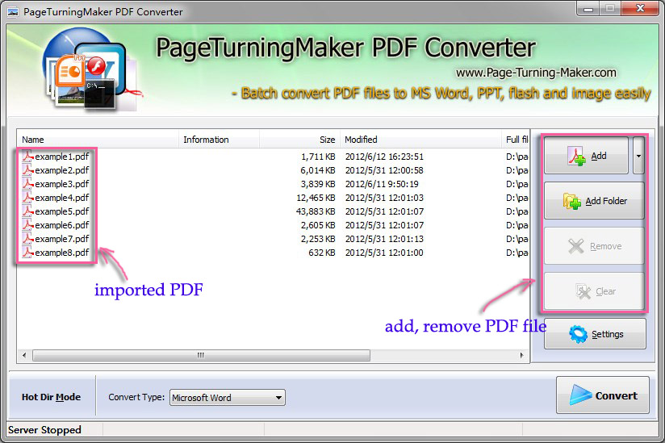Select the example6.pdf file name

[x=62, y=225]
